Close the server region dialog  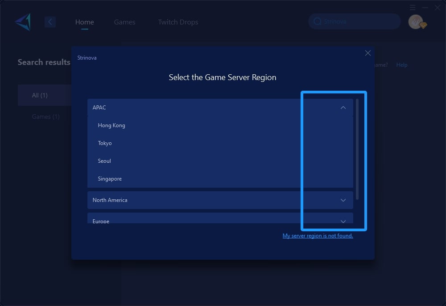click(x=368, y=53)
